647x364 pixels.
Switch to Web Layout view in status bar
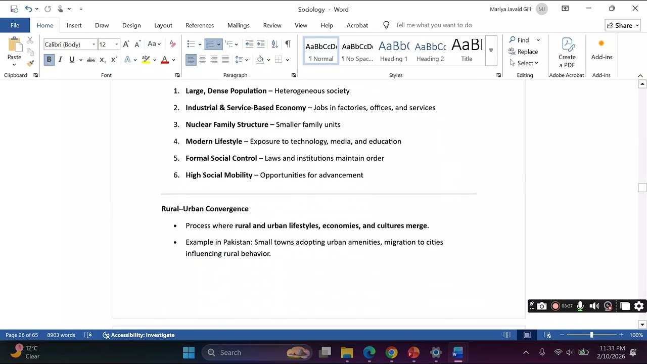click(x=547, y=335)
